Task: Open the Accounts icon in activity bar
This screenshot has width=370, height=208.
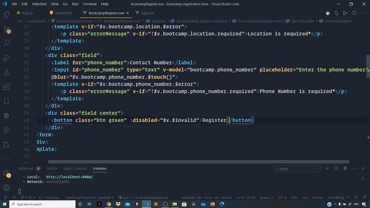Action: 6,173
